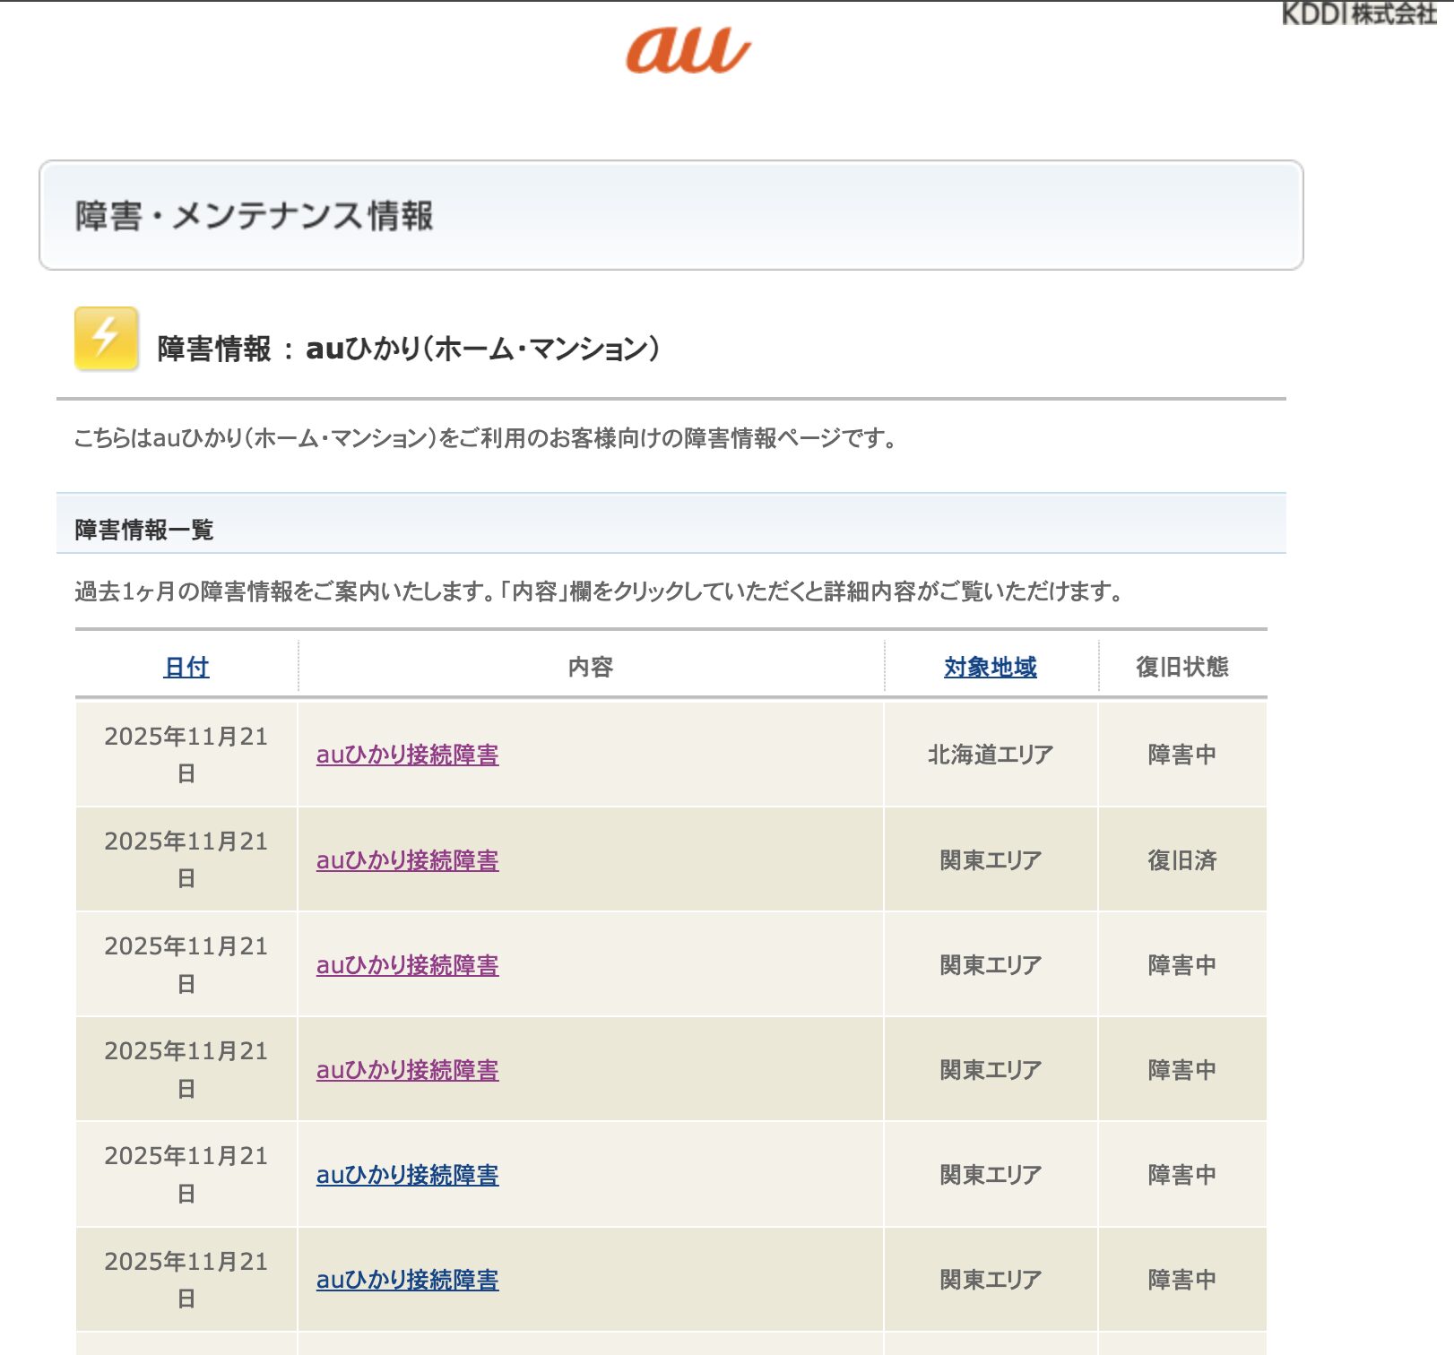
Task: Click the 障害情報：auひかり heading text
Action: click(408, 349)
